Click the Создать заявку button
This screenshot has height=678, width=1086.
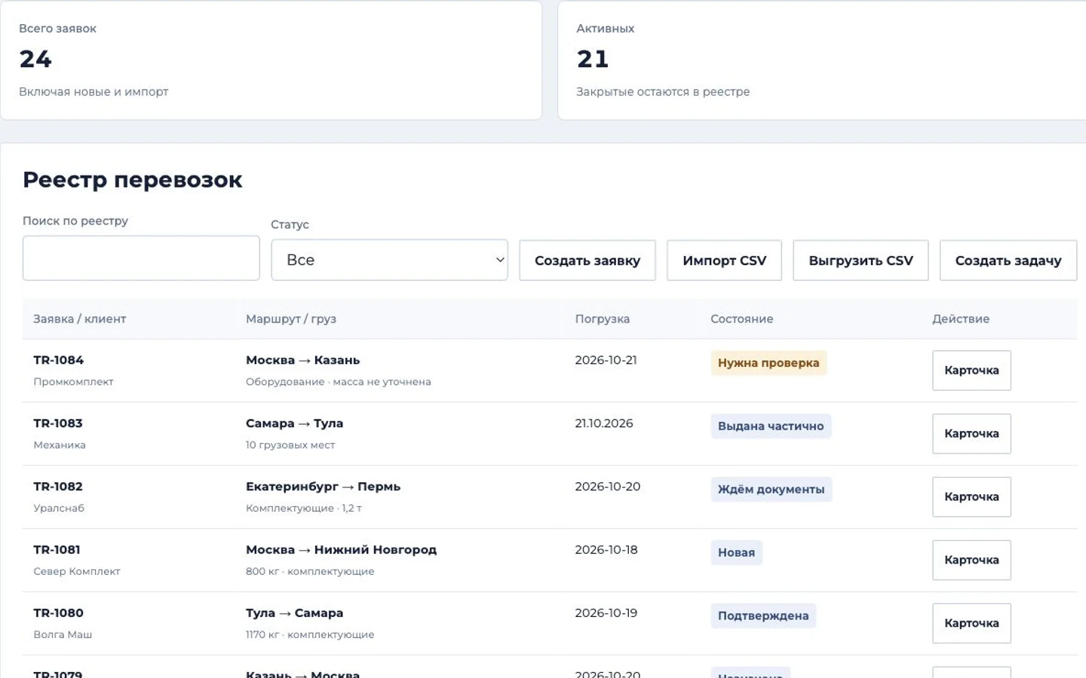[x=587, y=261]
